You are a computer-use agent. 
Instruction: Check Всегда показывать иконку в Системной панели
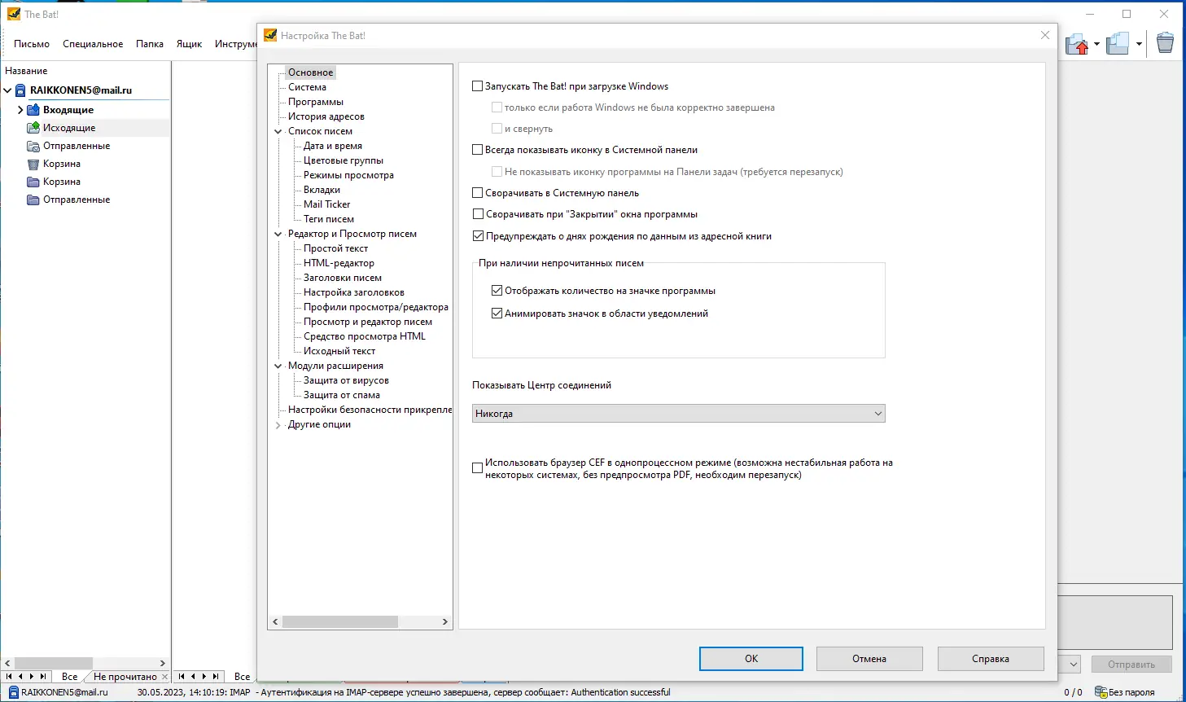(x=478, y=150)
